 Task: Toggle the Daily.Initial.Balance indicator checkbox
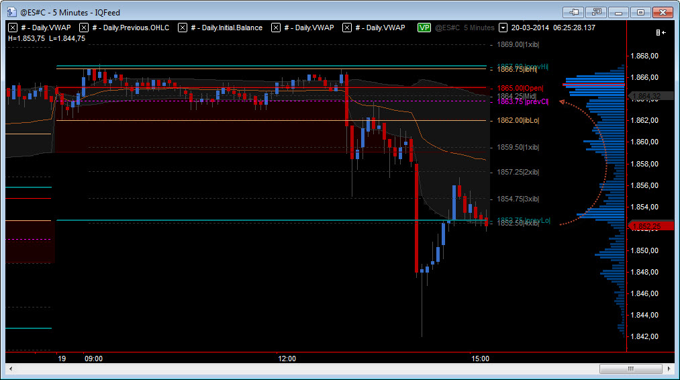click(183, 28)
